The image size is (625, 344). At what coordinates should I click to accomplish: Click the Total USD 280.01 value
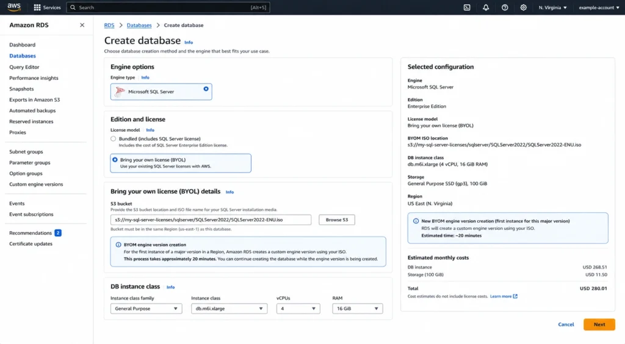(x=593, y=288)
